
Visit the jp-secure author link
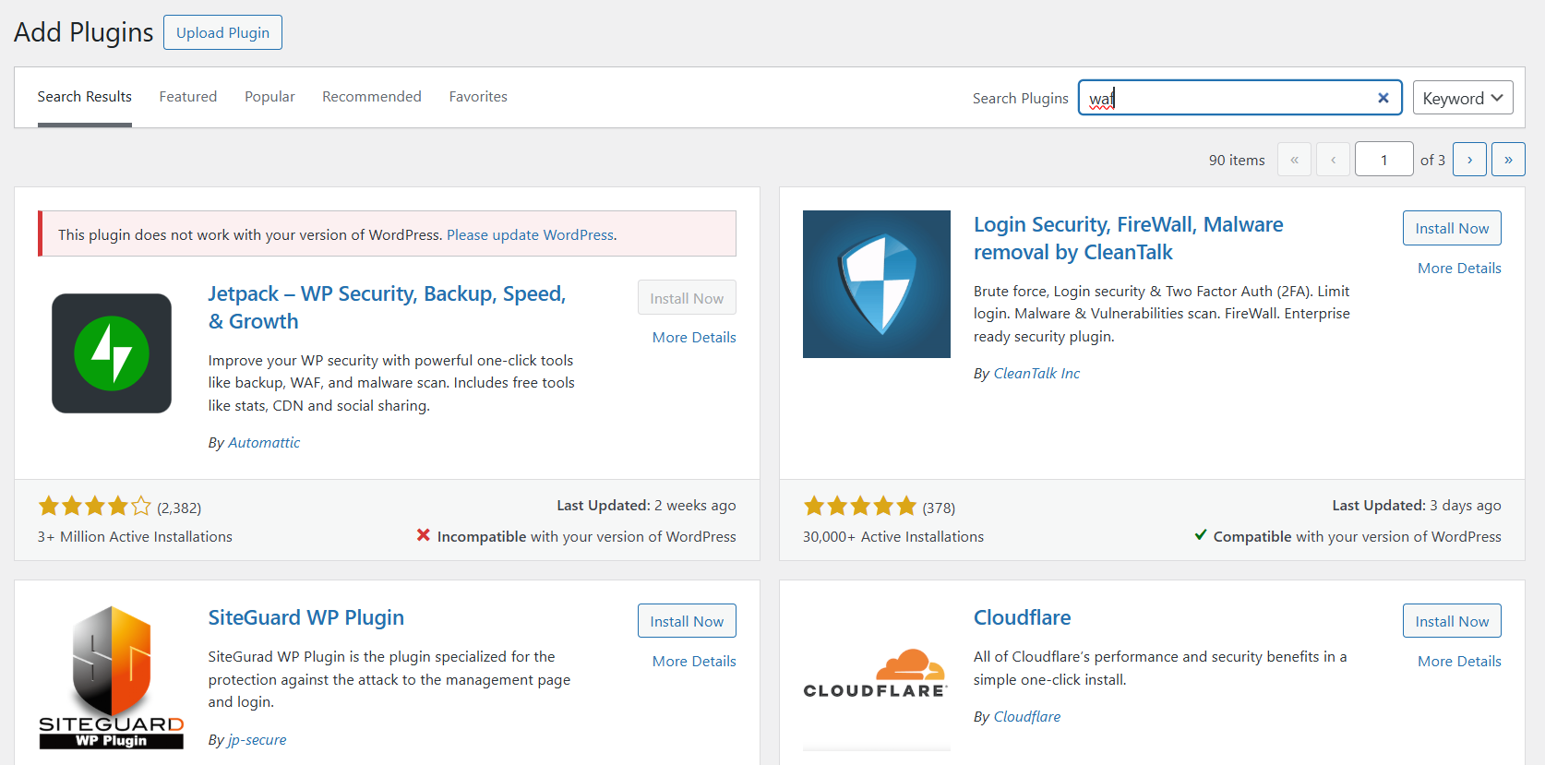point(257,740)
